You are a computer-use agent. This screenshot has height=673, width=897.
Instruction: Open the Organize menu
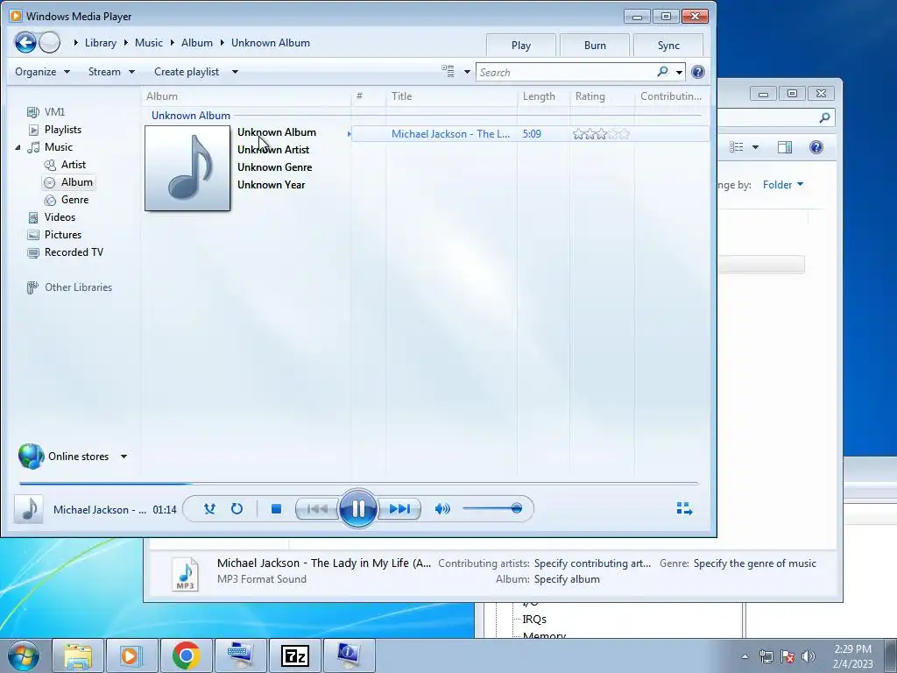coord(42,72)
